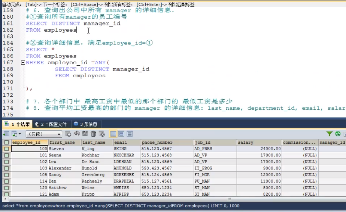Check the row checkbox for Lex
Viewport: 346px width, 212px height.
pyautogui.click(x=6, y=162)
